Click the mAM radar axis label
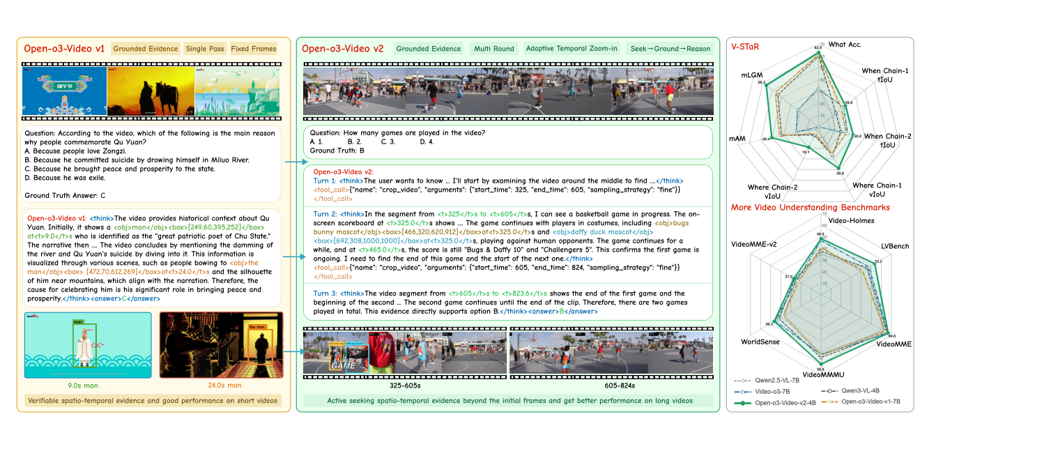Viewport: 1058px width, 451px height. point(739,137)
